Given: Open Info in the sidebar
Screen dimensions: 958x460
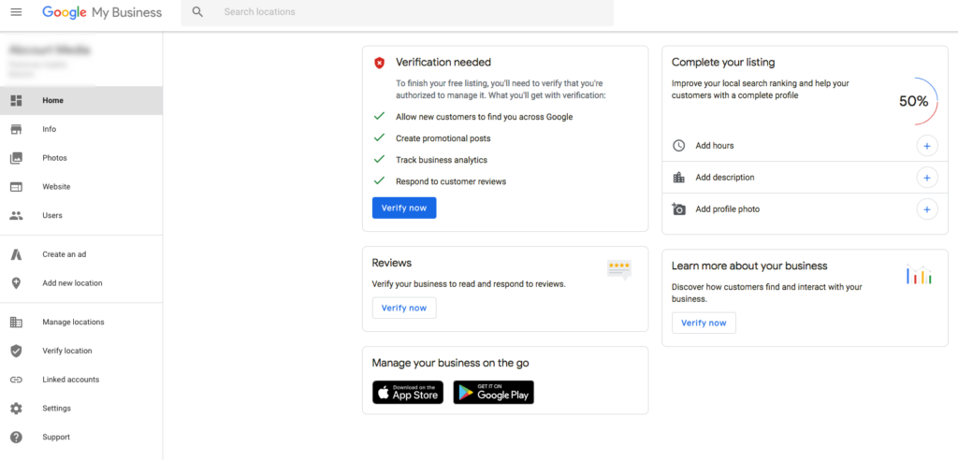Looking at the screenshot, I should pos(81,130).
